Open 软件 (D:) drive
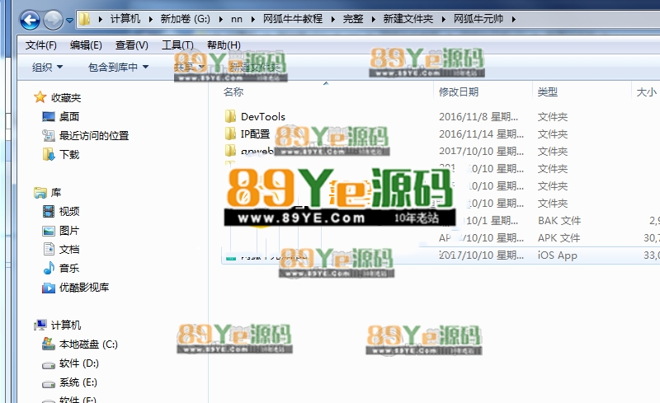The width and height of the screenshot is (660, 403). tap(79, 363)
